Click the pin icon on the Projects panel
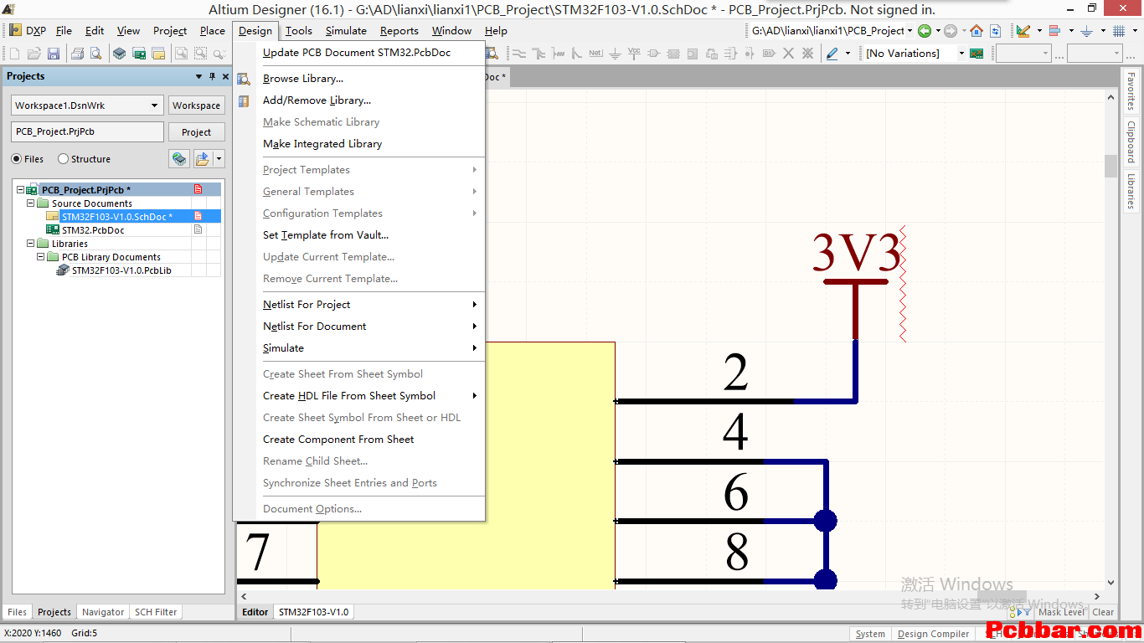The image size is (1144, 643). (x=212, y=76)
